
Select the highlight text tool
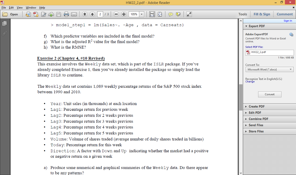178,14
